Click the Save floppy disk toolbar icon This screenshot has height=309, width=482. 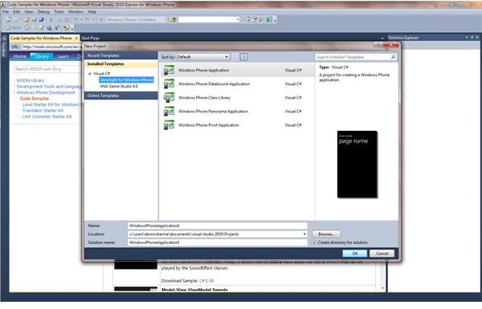(x=34, y=19)
